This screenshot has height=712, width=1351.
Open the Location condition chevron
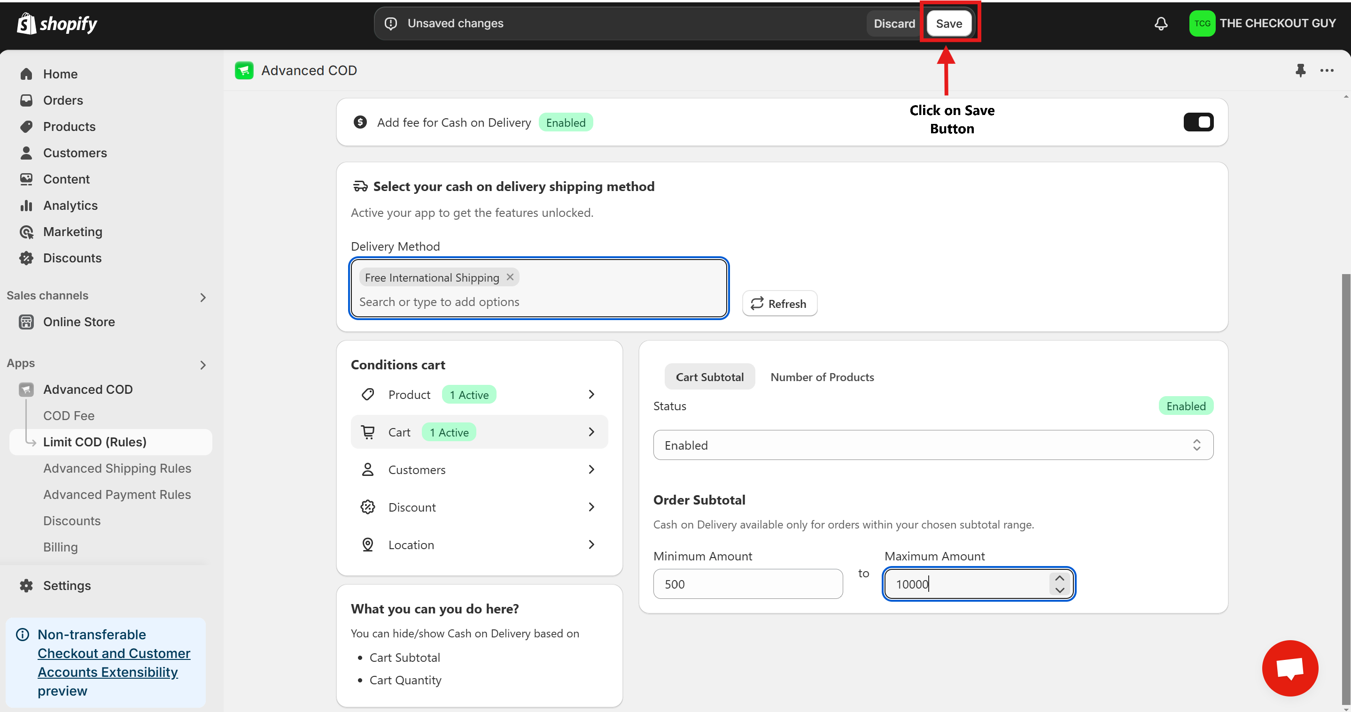point(591,545)
